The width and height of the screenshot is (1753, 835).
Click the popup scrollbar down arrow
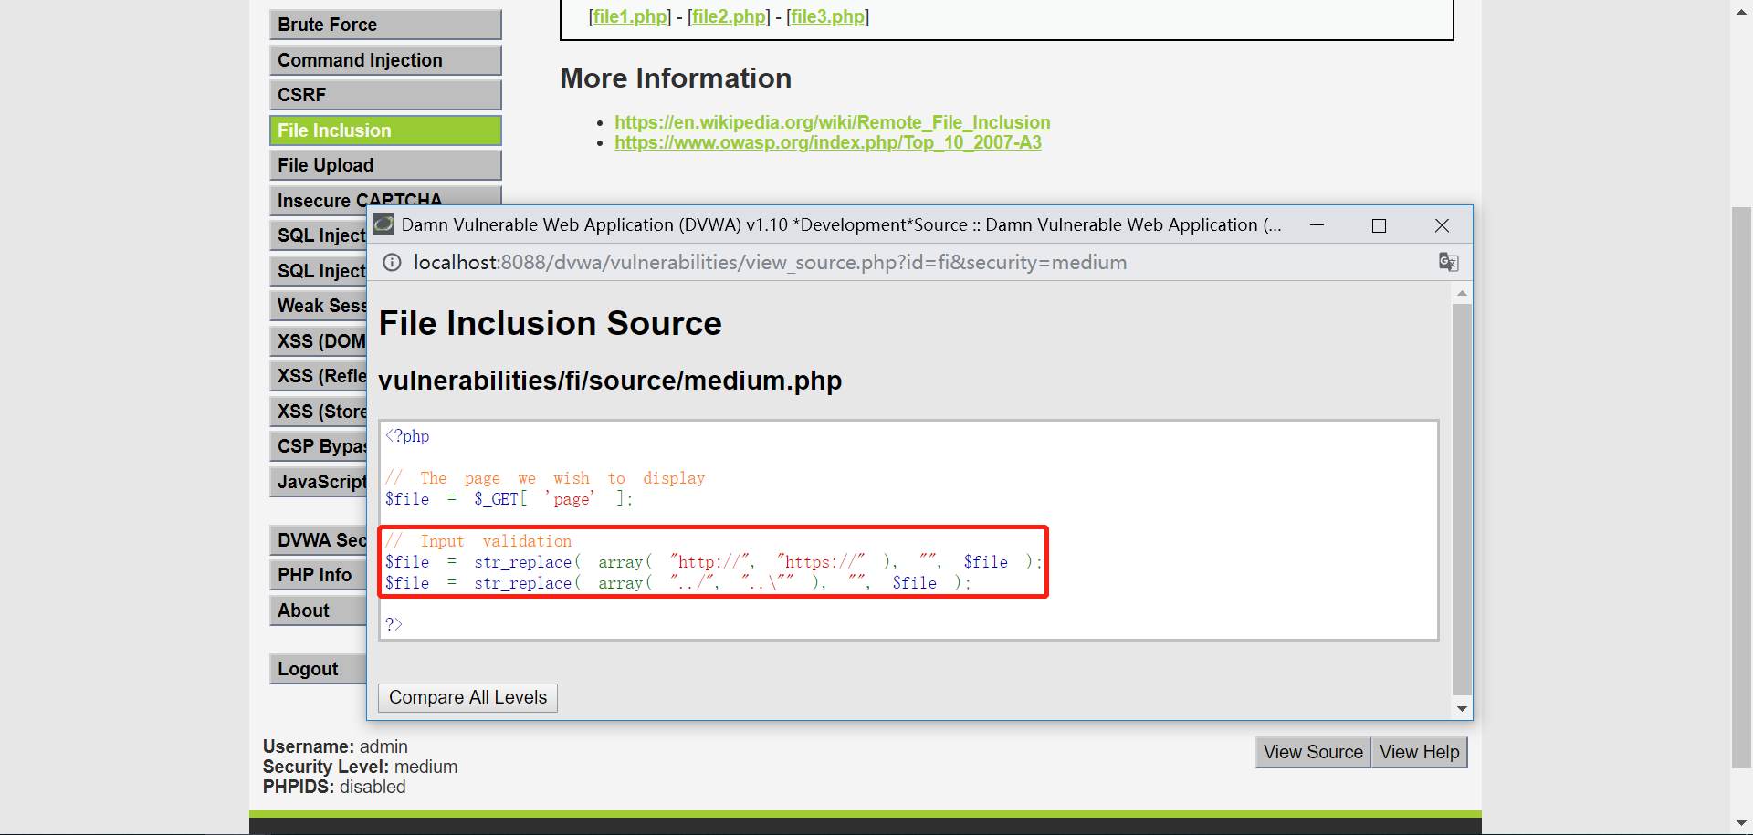pyautogui.click(x=1462, y=709)
